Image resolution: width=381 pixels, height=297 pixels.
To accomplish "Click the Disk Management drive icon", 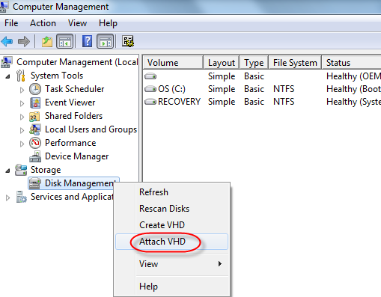I will pos(35,183).
